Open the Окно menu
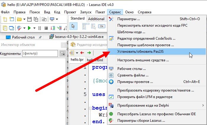The width and height of the screenshot is (207, 125). coord(129,12)
